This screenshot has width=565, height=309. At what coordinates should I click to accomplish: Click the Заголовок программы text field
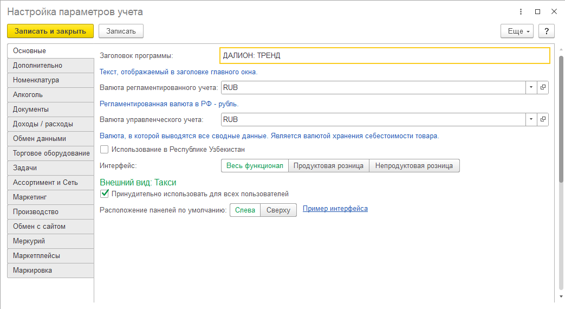coord(385,56)
